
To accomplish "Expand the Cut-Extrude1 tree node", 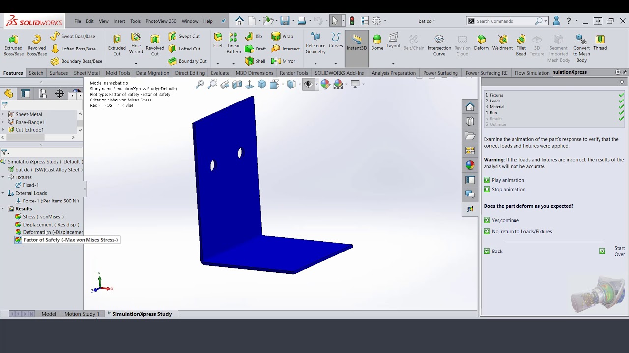I will point(3,130).
